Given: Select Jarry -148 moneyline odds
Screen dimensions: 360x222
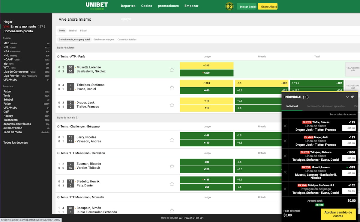Looking at the screenshot, I should click(x=206, y=136).
